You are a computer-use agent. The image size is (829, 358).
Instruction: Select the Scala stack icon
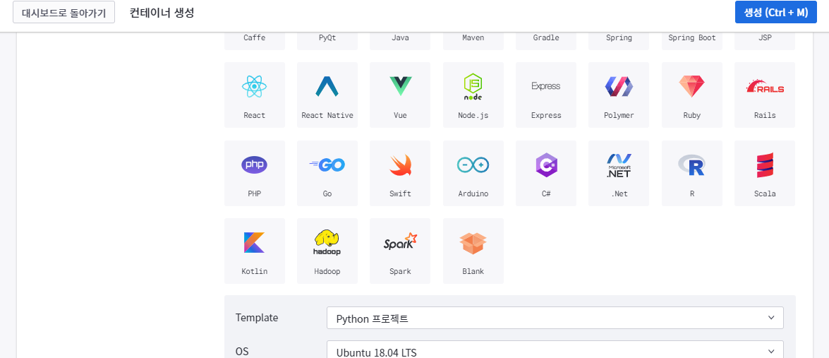[765, 165]
